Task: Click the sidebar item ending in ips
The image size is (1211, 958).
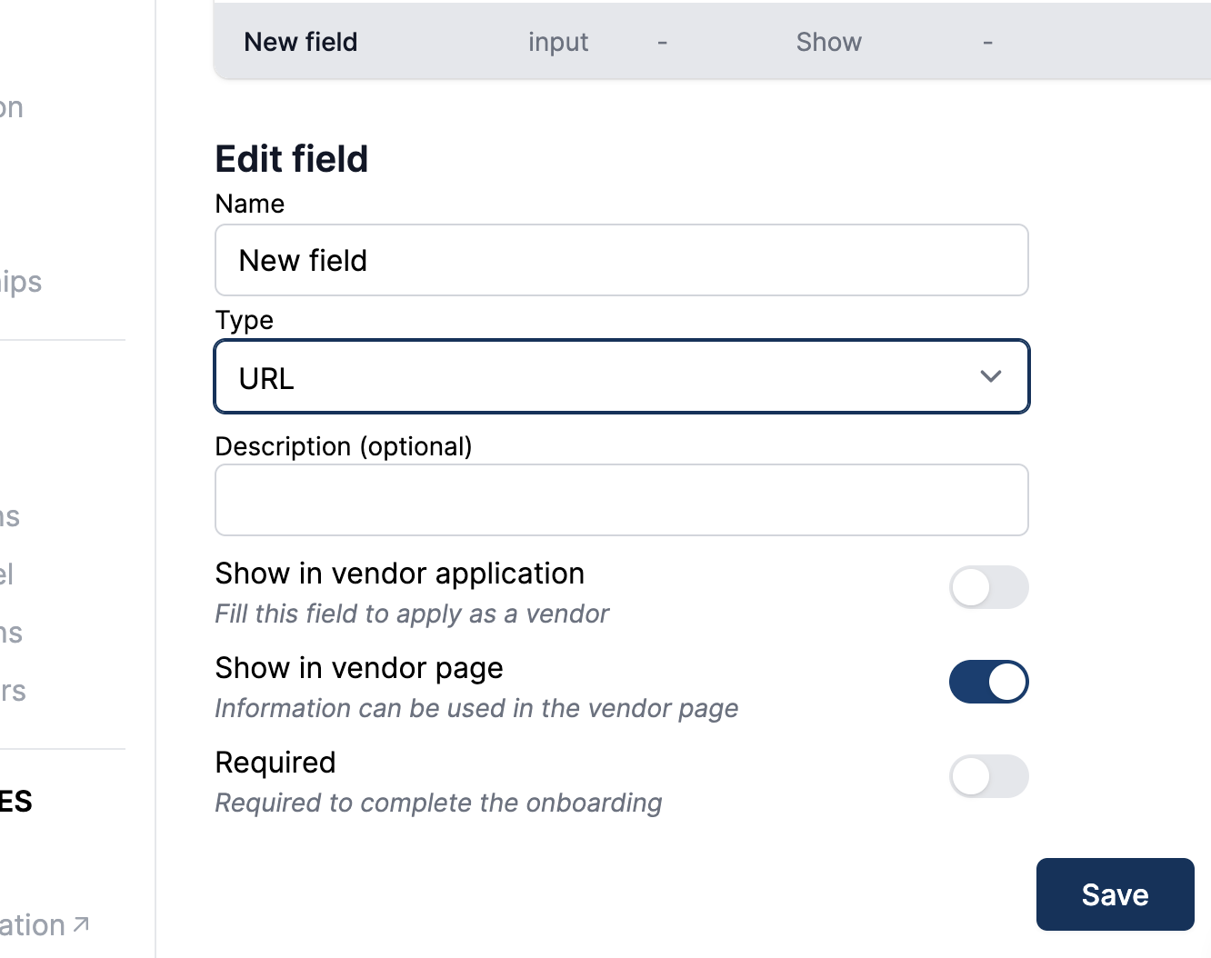Action: click(x=20, y=282)
